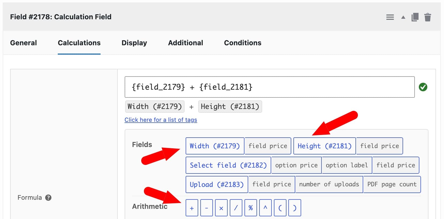
Task: Add the minus operator
Action: pos(206,208)
